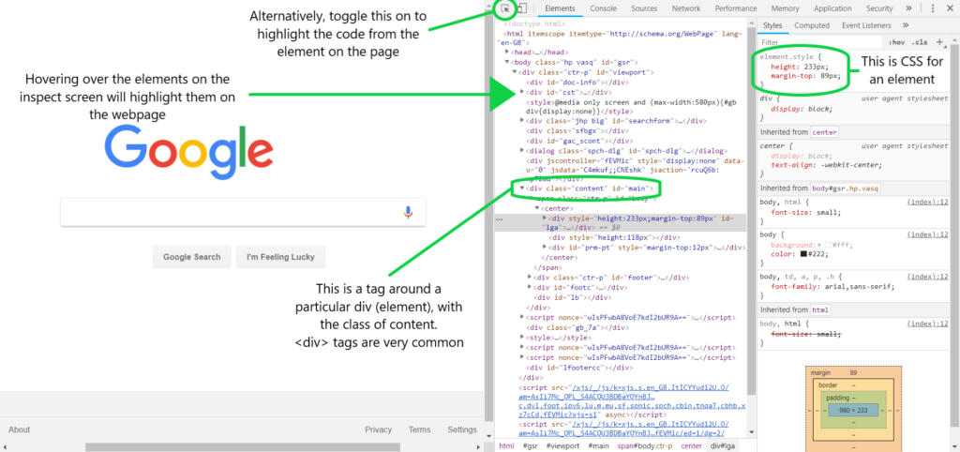Select the Styles sub-tab
This screenshot has width=960, height=452.
772,25
